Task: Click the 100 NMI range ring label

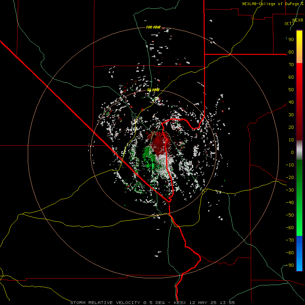Action: tap(153, 27)
